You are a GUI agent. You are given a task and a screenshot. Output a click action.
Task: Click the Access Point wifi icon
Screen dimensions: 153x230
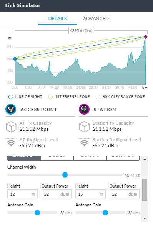click(x=11, y=109)
